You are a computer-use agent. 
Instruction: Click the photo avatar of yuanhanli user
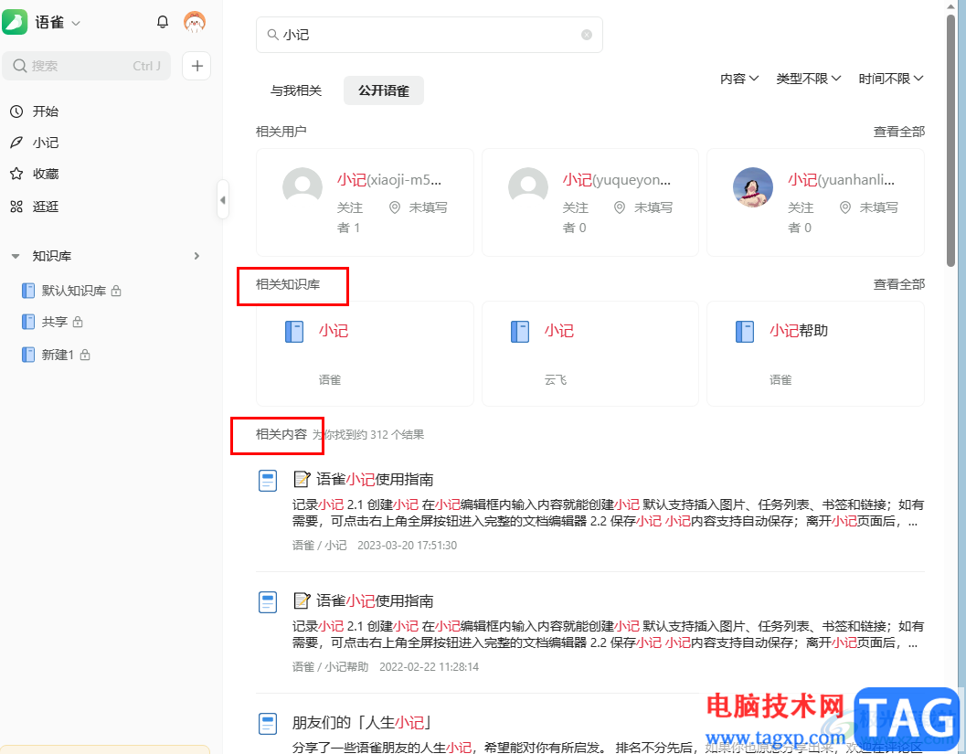click(753, 186)
